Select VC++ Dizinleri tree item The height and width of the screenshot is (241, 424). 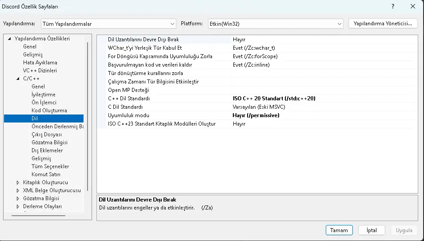40,71
